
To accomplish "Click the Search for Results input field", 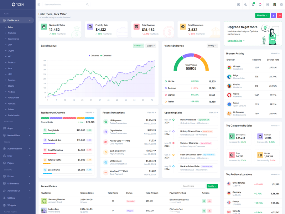I will pyautogui.click(x=64, y=5).
